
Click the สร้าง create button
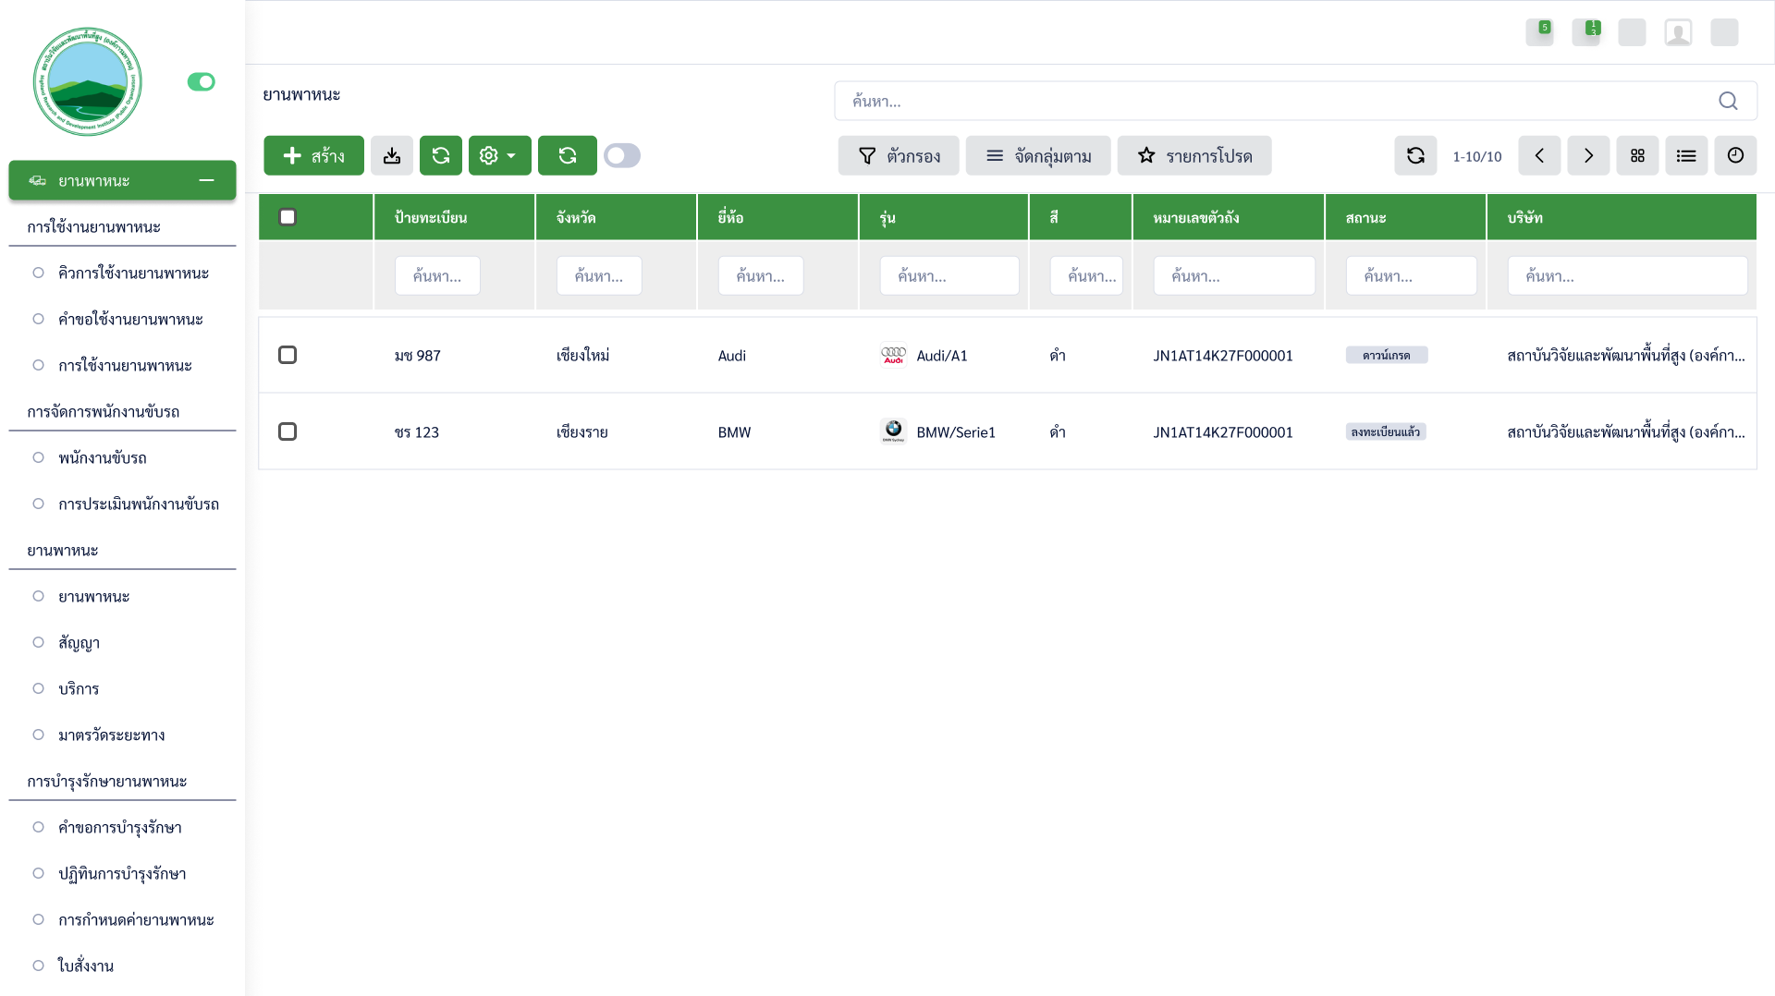tap(313, 156)
